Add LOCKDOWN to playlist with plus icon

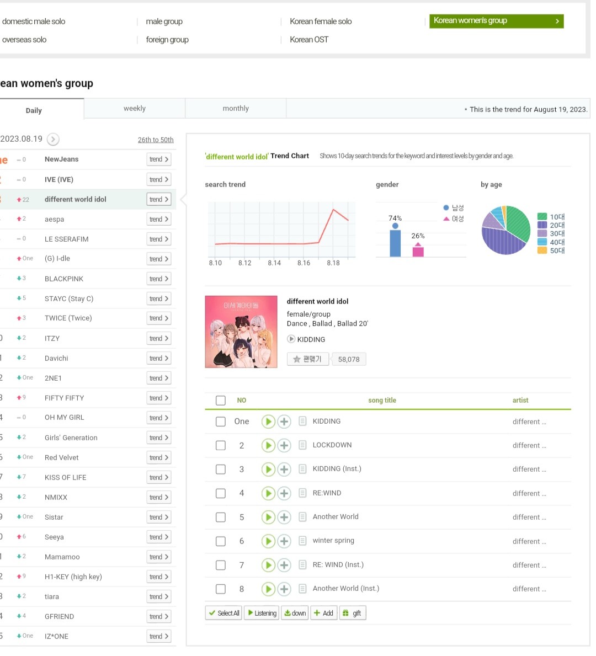pyautogui.click(x=284, y=445)
